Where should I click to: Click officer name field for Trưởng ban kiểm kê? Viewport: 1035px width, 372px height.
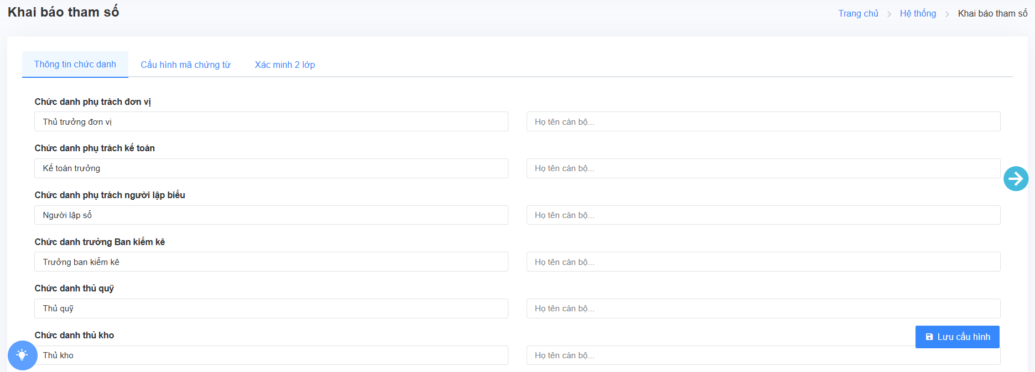763,262
